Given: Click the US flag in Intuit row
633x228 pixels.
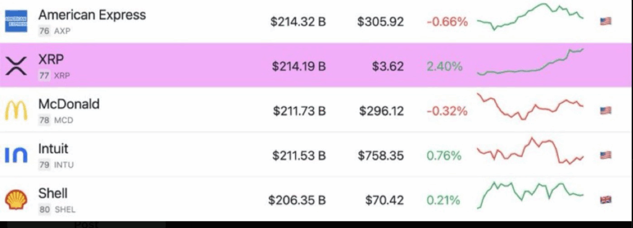Looking at the screenshot, I should click(606, 155).
